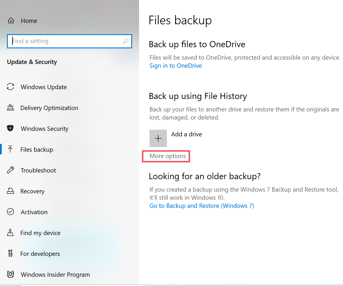Open Troubleshoot page
Viewport: 343px width, 286px height.
click(38, 170)
